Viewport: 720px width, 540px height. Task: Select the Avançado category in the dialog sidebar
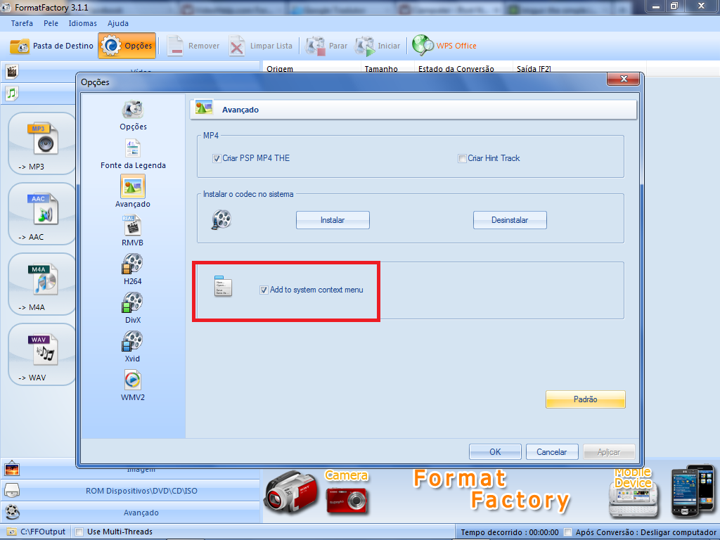point(133,192)
